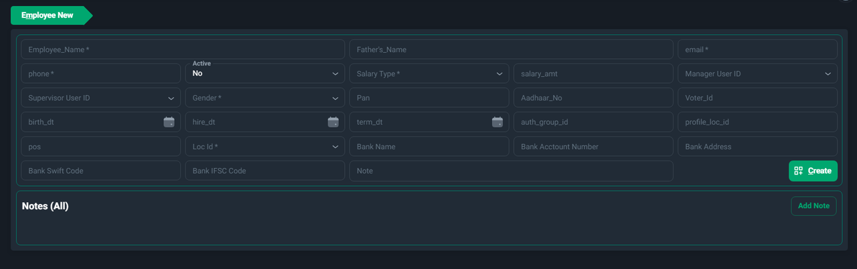The width and height of the screenshot is (857, 269).
Task: Open the Gender dropdown
Action: click(x=265, y=98)
